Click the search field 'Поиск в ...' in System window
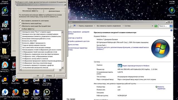Image resolution: width=178 pixels, height=100 pixels. pyautogui.click(x=164, y=26)
